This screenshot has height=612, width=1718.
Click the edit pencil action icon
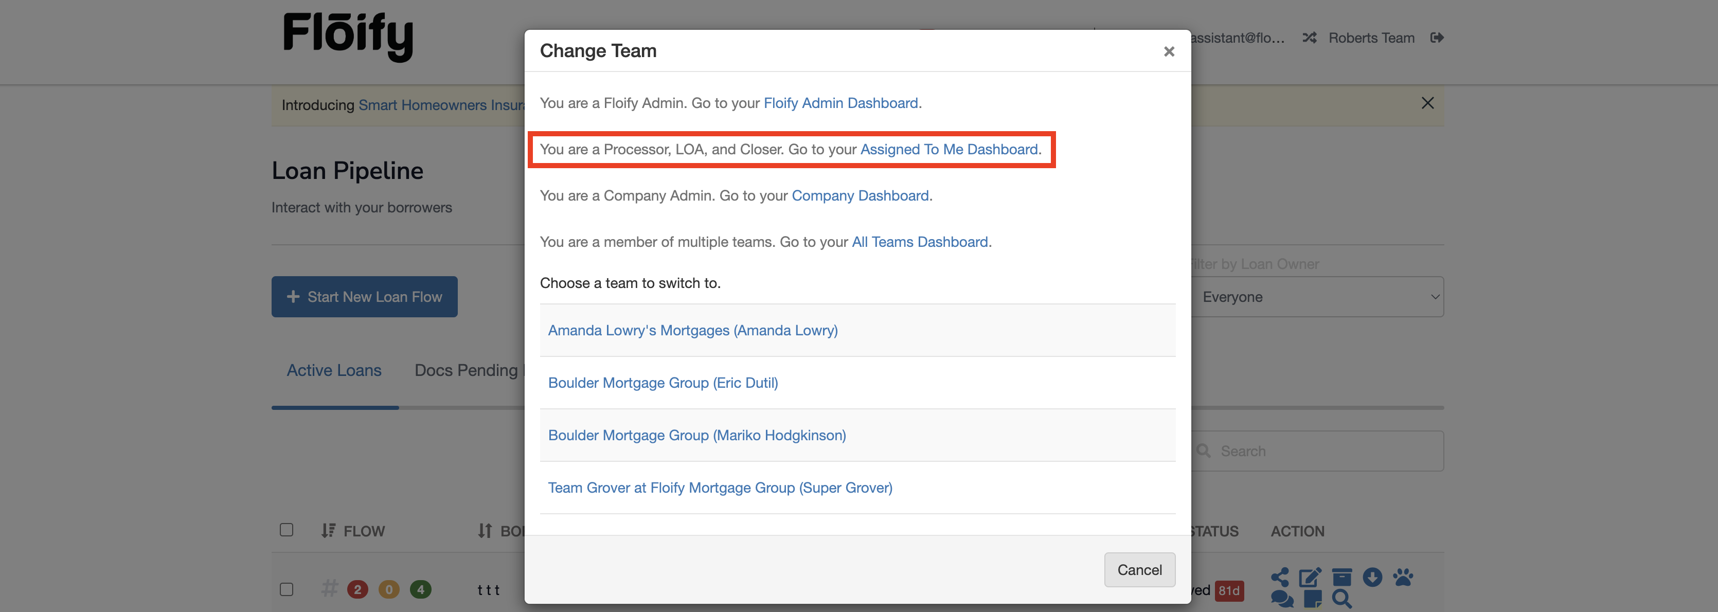coord(1310,577)
